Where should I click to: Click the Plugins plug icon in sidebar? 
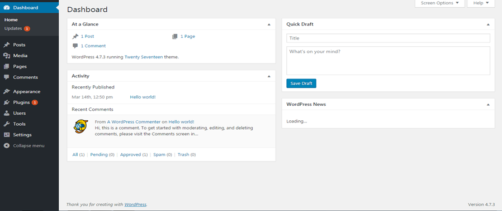pos(6,102)
